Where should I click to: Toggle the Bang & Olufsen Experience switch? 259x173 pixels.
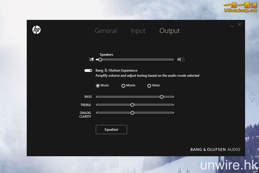(88, 70)
